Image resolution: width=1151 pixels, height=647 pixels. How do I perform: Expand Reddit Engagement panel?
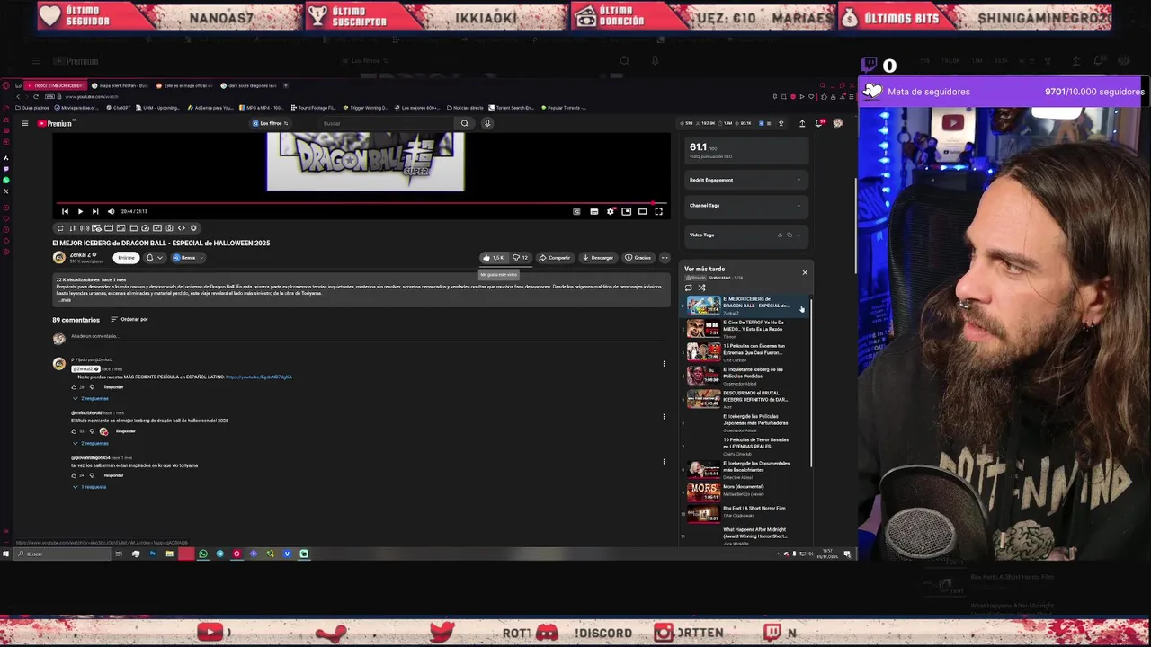[745, 180]
